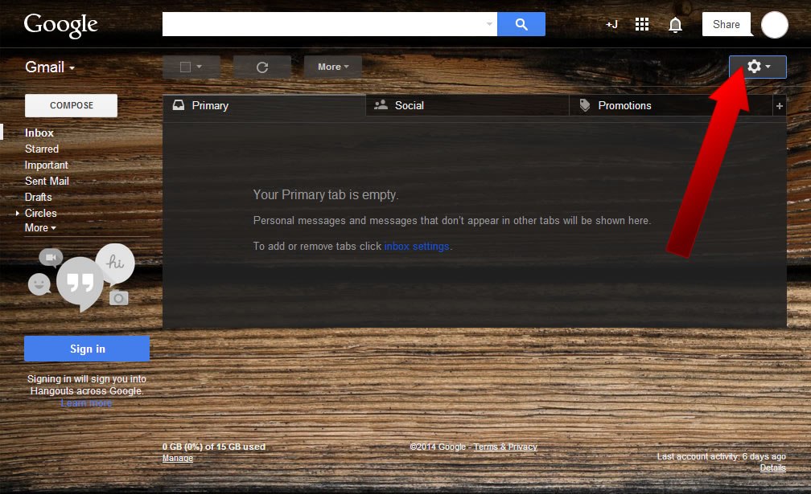This screenshot has width=811, height=494.
Task: Check the notifications bell
Action: point(676,24)
